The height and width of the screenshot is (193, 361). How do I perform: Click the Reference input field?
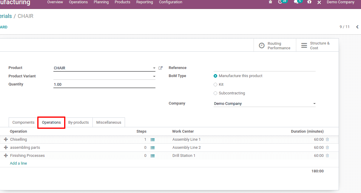click(265, 68)
